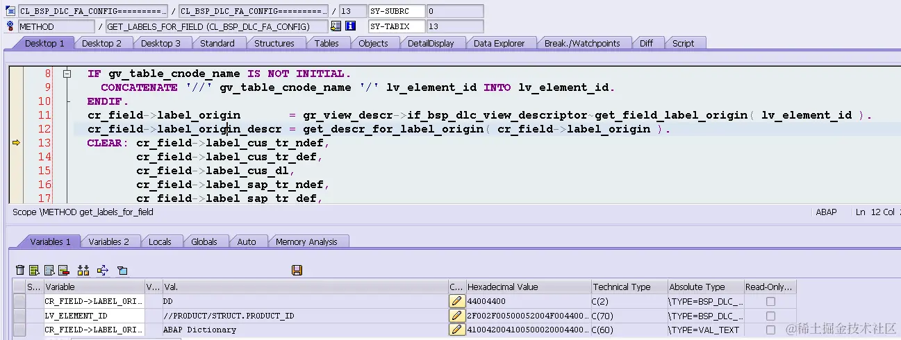Open the Structures tab

[274, 43]
